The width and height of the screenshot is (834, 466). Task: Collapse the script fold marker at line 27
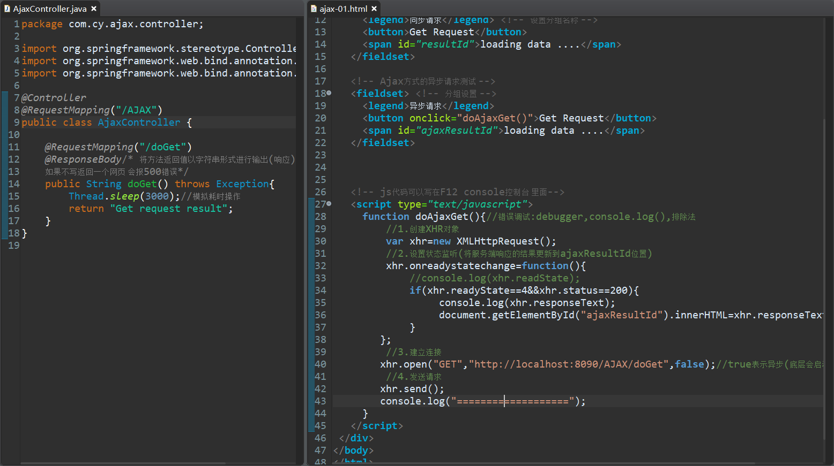click(x=329, y=204)
